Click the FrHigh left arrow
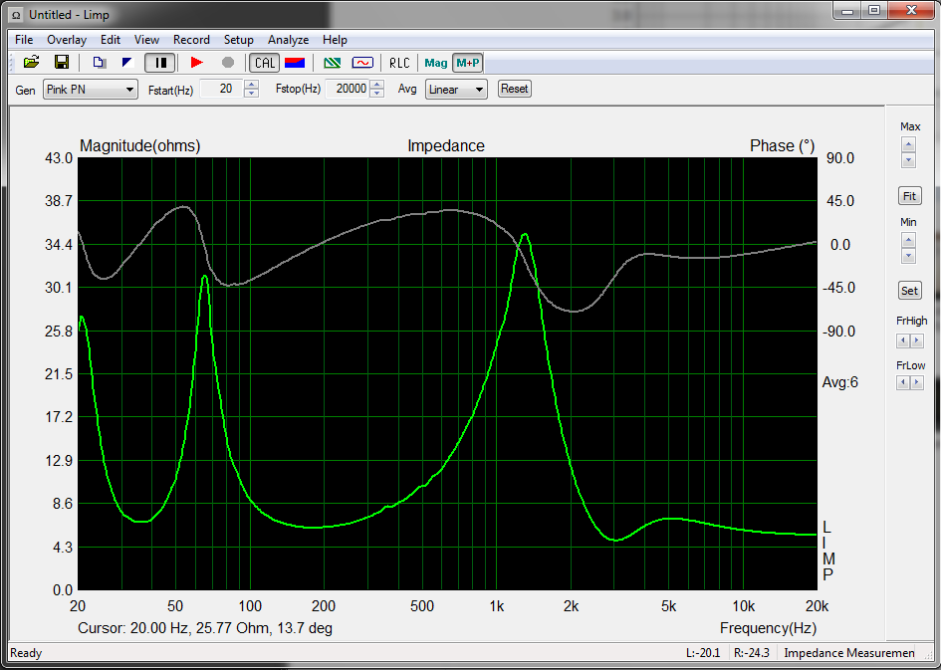Image resolution: width=941 pixels, height=670 pixels. pos(903,340)
